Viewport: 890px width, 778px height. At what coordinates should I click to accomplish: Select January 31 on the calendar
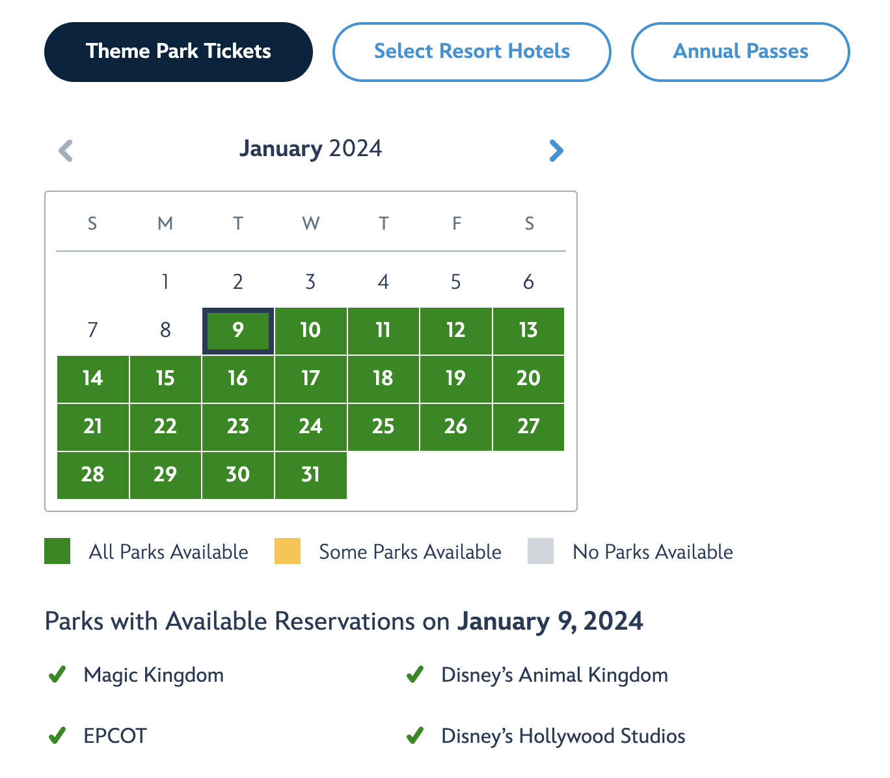pyautogui.click(x=311, y=475)
